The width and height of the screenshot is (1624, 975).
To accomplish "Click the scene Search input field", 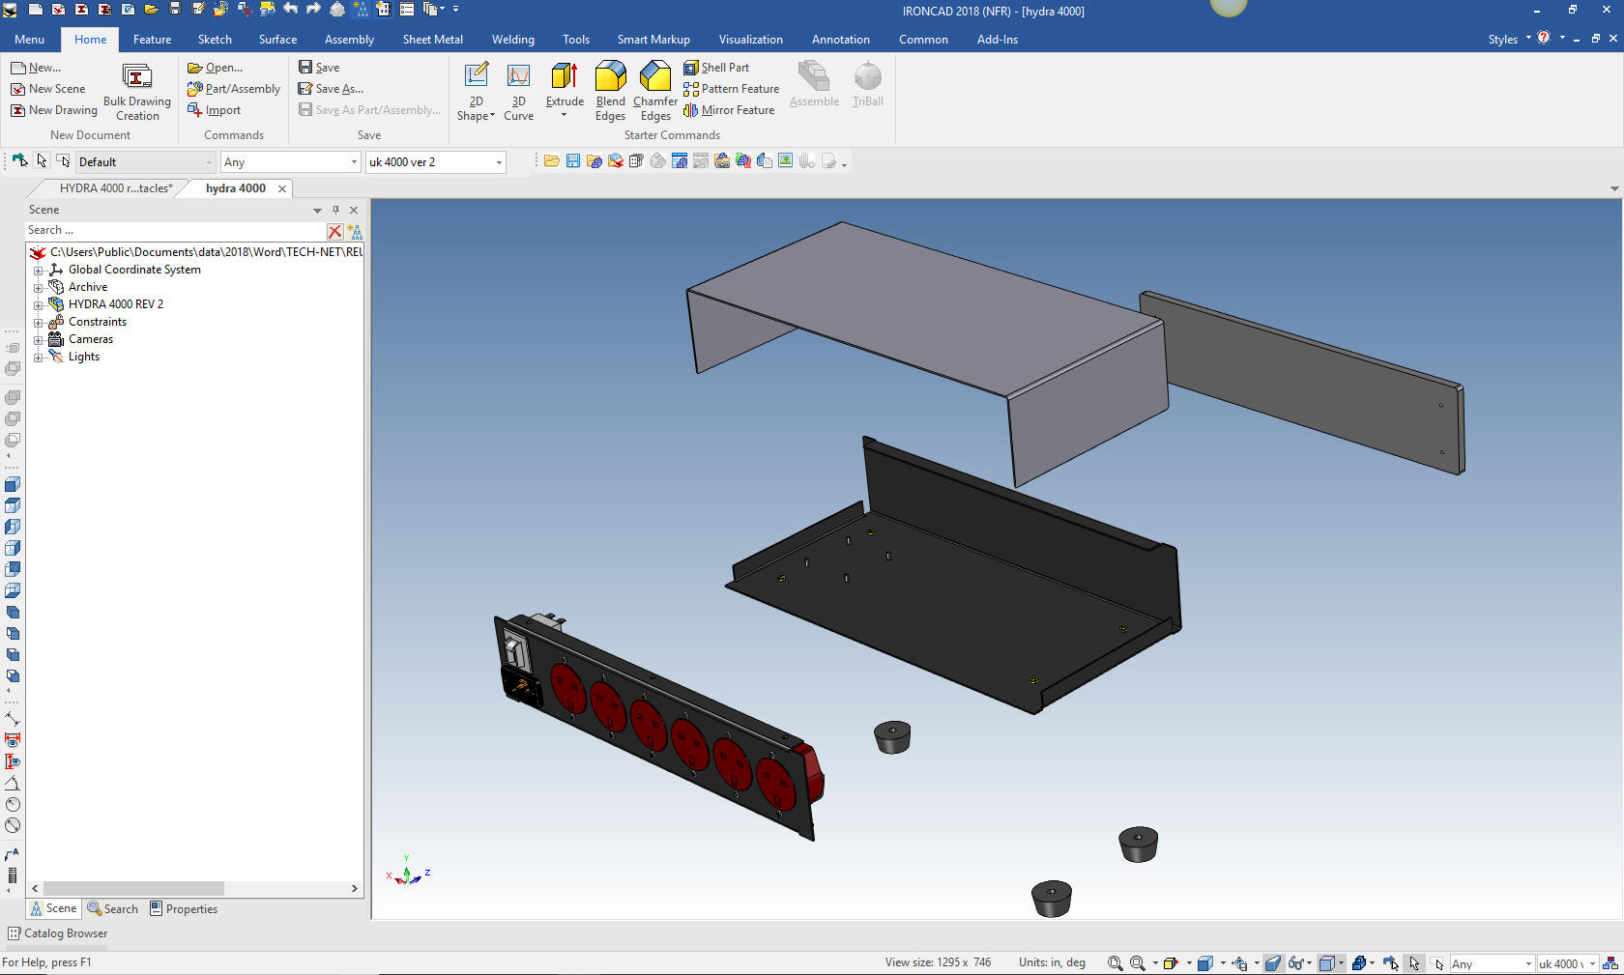I will 174,231.
